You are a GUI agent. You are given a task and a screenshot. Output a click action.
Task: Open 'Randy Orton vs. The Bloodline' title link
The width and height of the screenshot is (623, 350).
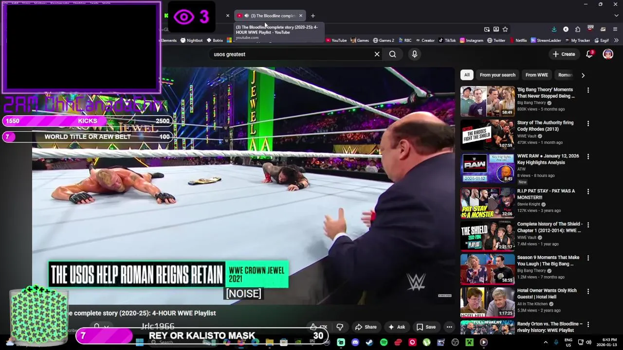pyautogui.click(x=550, y=327)
